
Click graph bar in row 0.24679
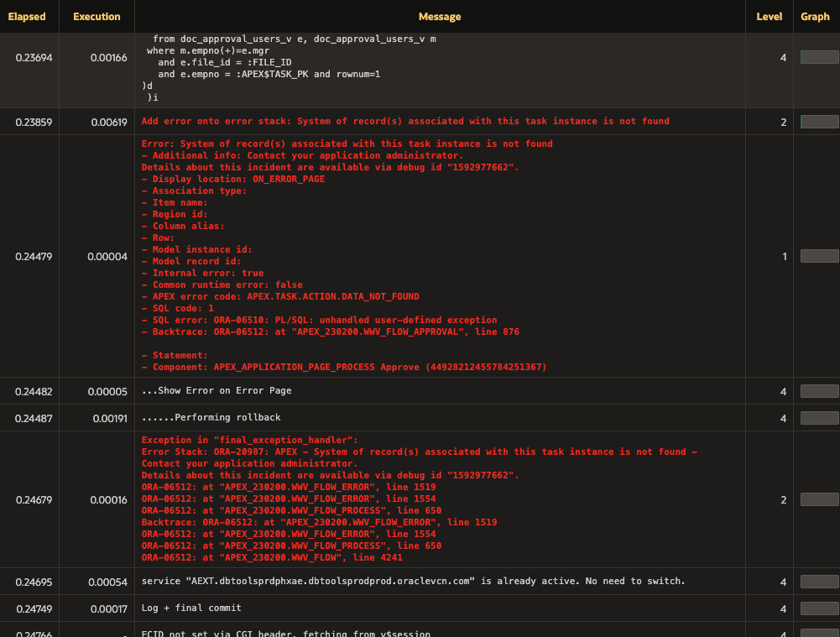click(819, 499)
